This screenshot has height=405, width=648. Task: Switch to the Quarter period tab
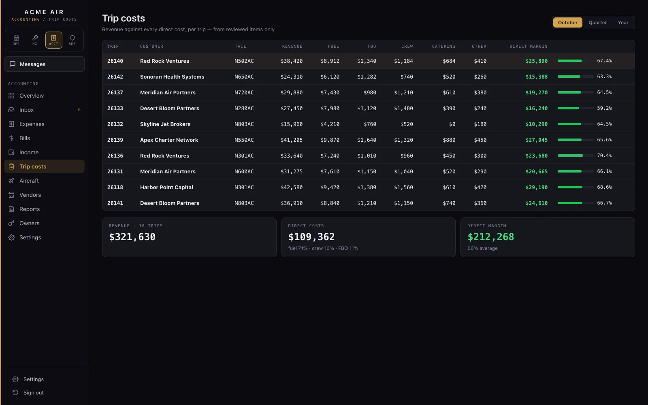tap(597, 23)
